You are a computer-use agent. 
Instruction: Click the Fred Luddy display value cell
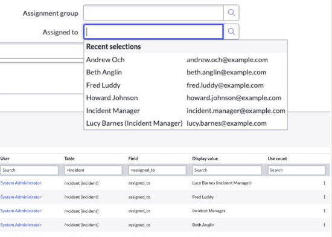click(x=203, y=197)
